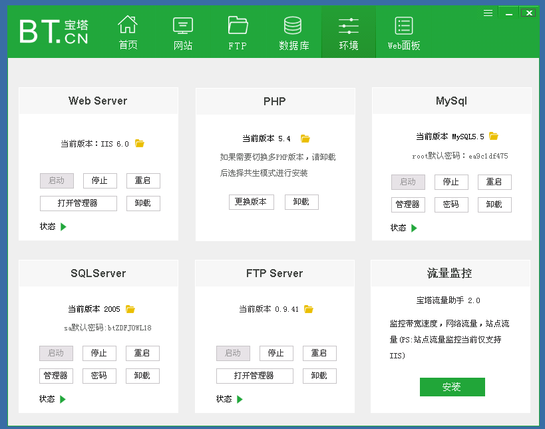Open the 首页 home tab
545x429 pixels.
pyautogui.click(x=128, y=33)
